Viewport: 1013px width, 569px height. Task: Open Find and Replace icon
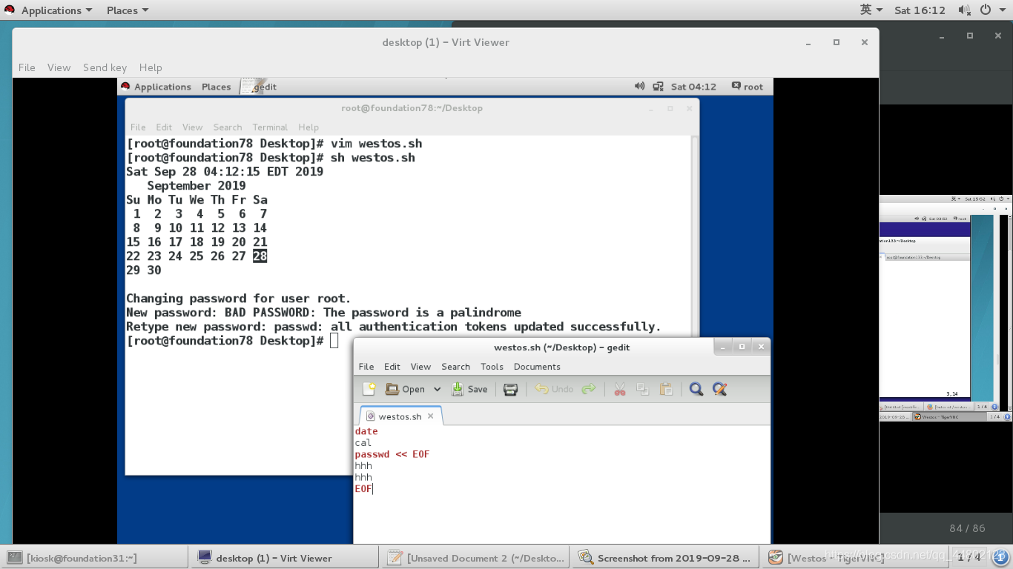point(719,389)
